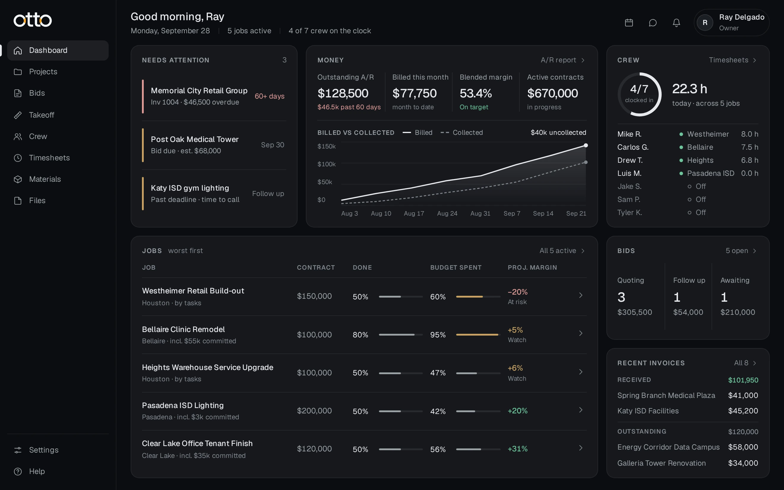Screen dimensions: 784x490
Task: Expand Clear Lake Office Tenant Finish chevron
Action: [x=581, y=448]
